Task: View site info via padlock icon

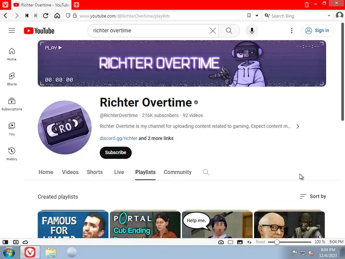Action: tap(75, 16)
